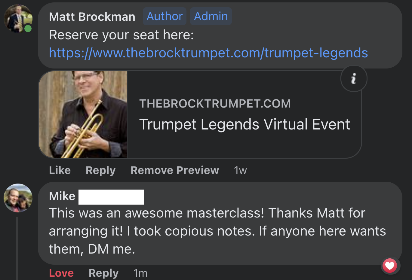Click the THEBROCKTRUMPET.COM domain label

pyautogui.click(x=215, y=104)
